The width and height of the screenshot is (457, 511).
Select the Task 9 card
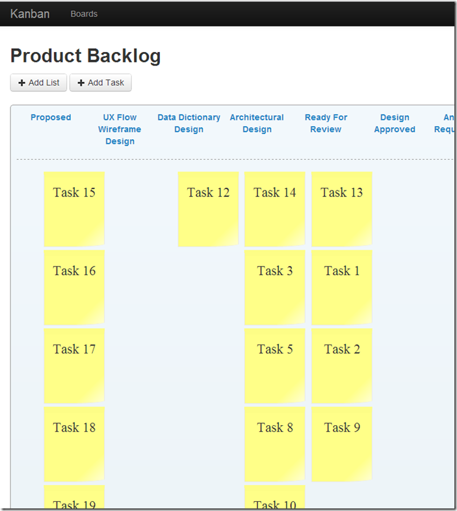click(341, 444)
